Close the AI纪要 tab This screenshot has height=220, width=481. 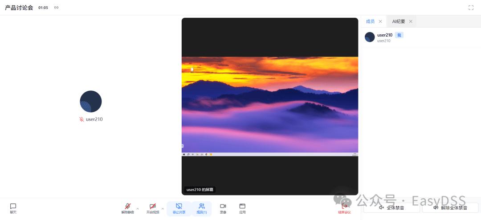411,21
